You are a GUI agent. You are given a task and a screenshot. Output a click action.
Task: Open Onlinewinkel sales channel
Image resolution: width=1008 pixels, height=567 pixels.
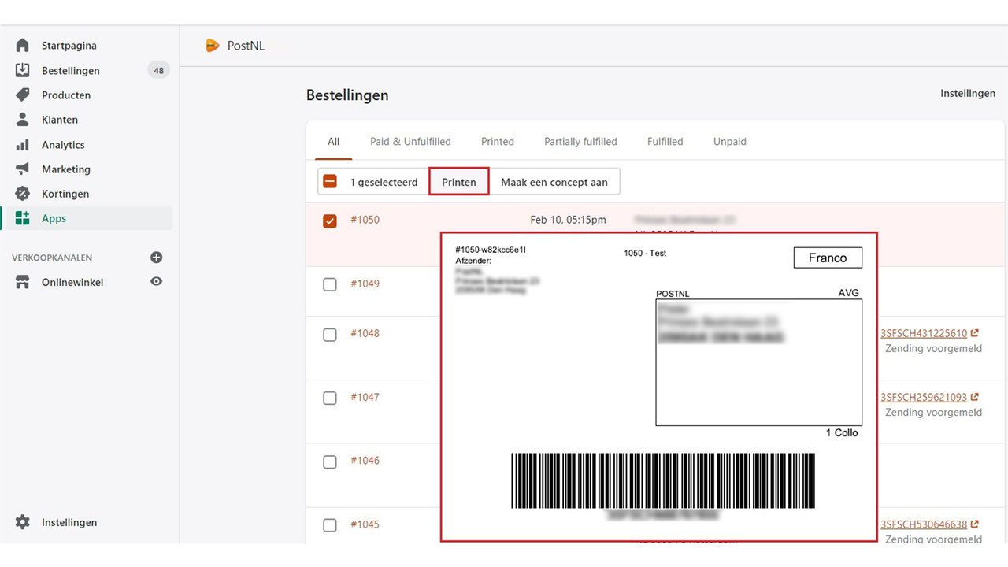click(72, 282)
